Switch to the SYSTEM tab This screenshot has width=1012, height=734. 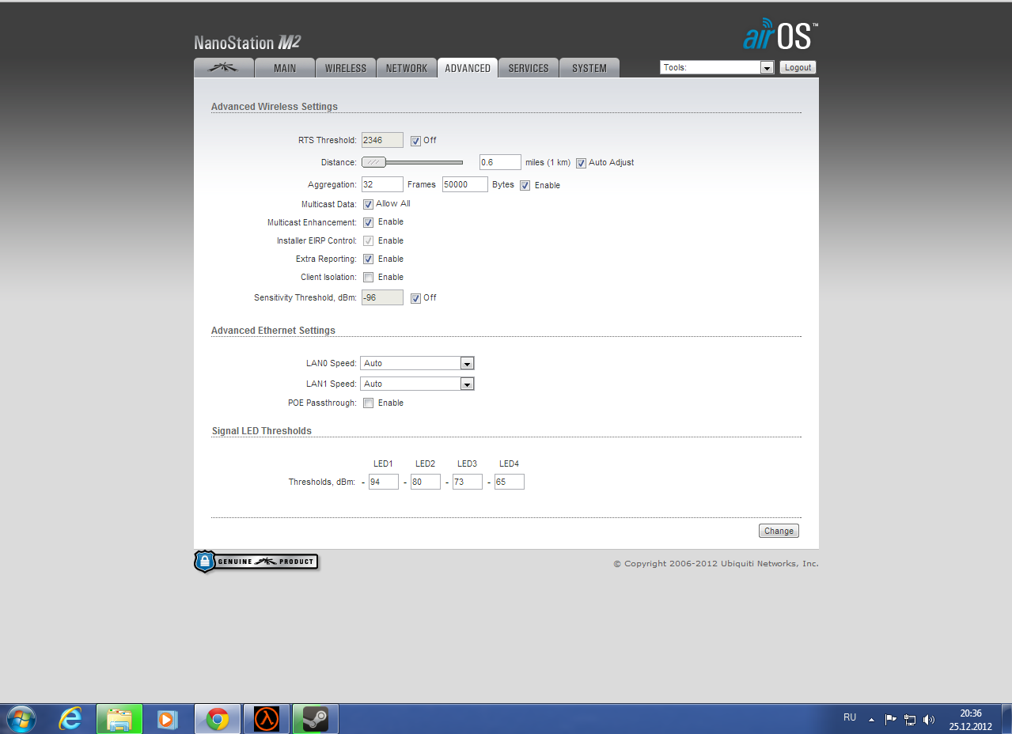pyautogui.click(x=589, y=68)
